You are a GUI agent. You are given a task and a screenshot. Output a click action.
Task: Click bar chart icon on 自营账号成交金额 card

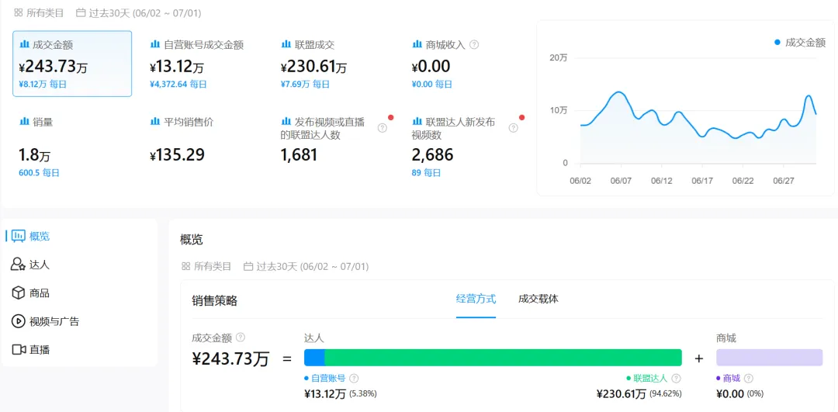tap(155, 45)
